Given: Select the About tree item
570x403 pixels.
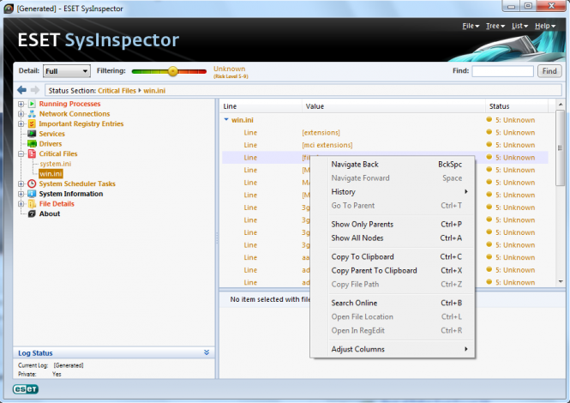Looking at the screenshot, I should [50, 214].
